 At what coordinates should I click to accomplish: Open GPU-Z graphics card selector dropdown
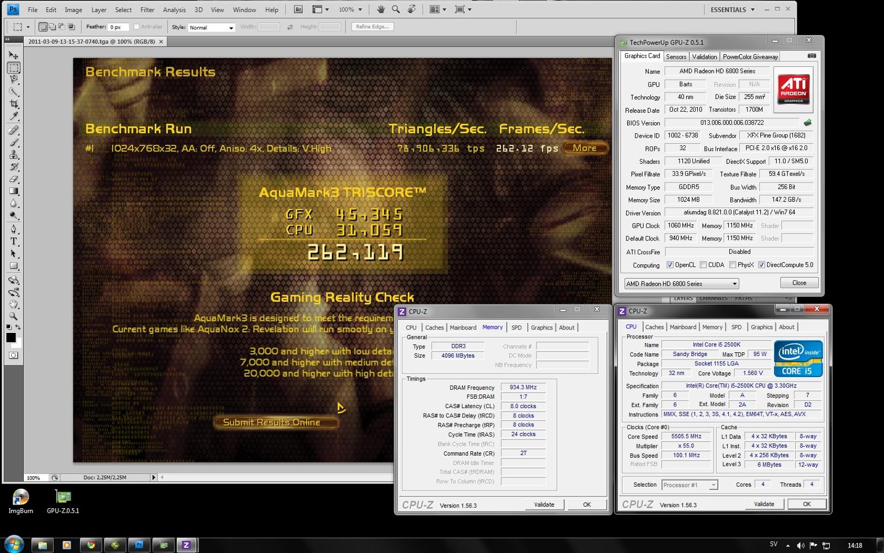point(681,284)
